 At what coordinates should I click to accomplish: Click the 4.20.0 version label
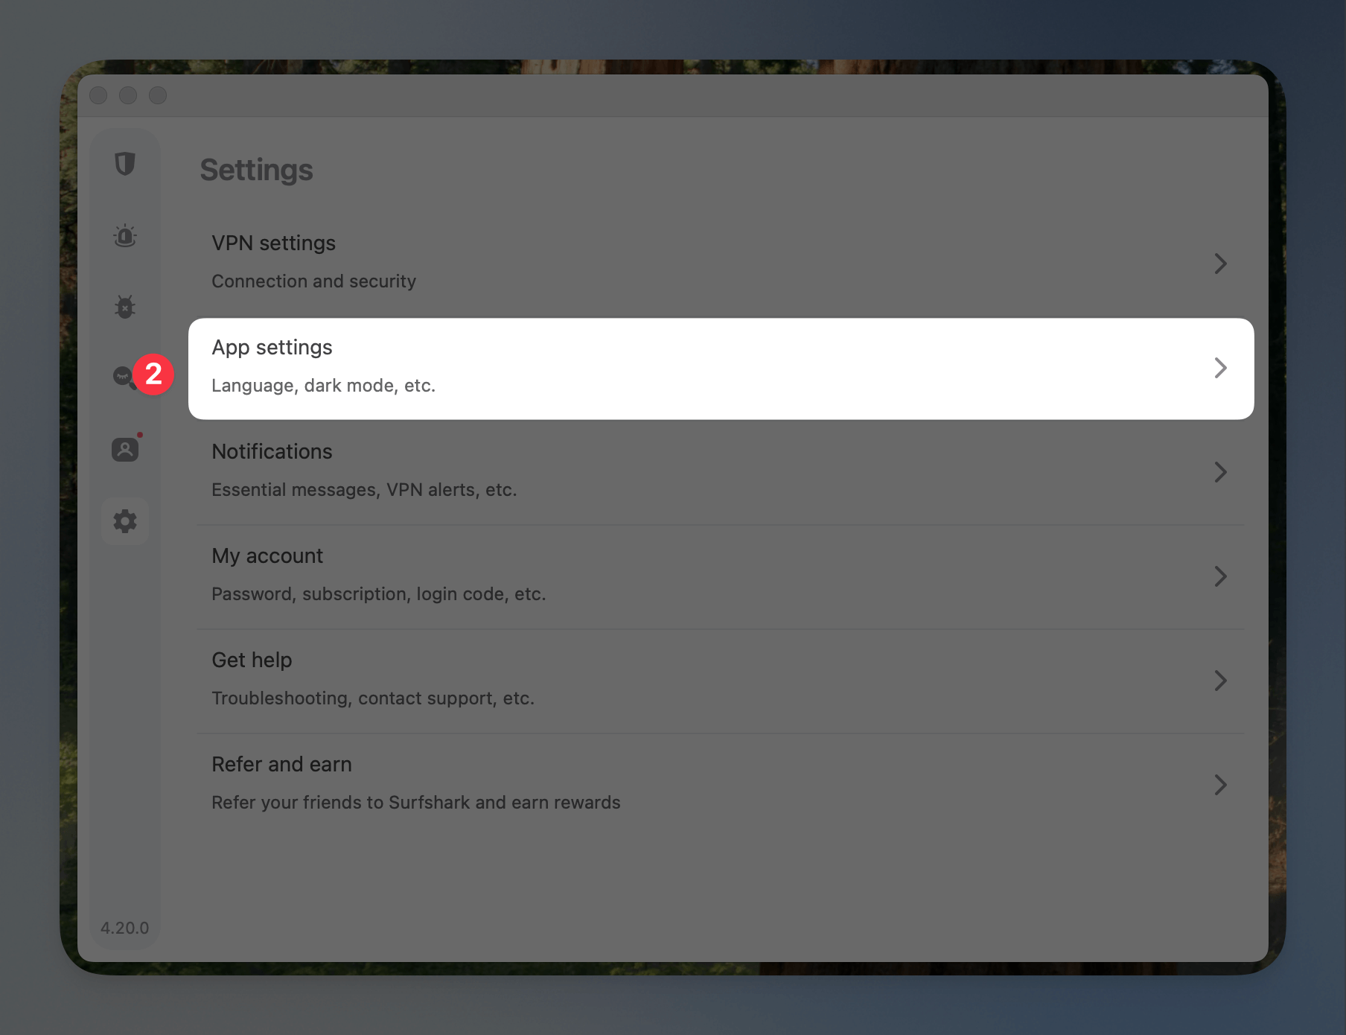[x=124, y=928]
